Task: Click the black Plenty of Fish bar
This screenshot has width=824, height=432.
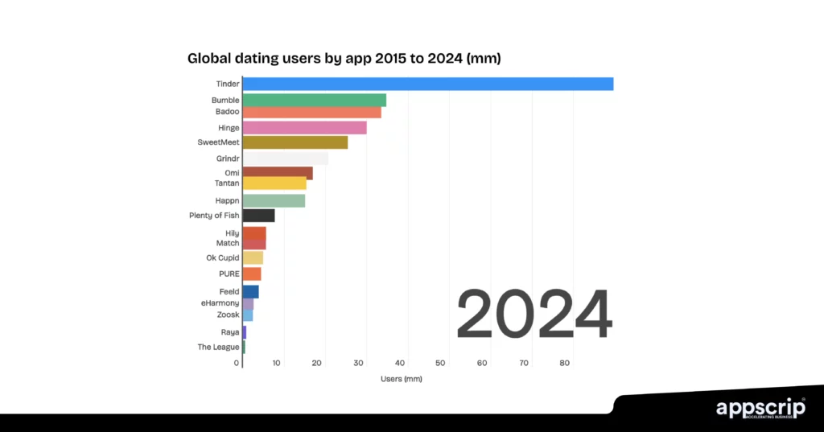Action: coord(258,216)
